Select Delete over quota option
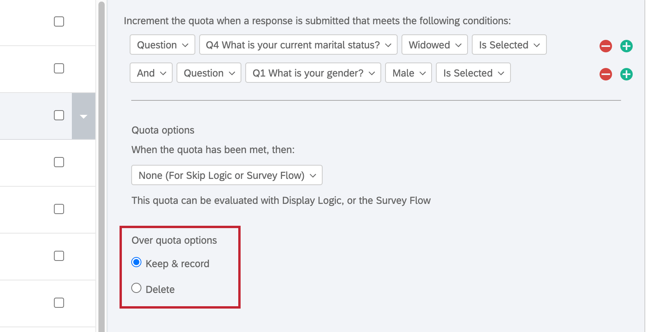 [136, 288]
